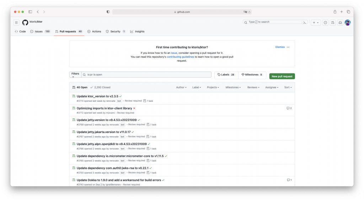The image size is (364, 200).
Task: Expand the Milestones filter dropdown in list header
Action: click(x=233, y=87)
